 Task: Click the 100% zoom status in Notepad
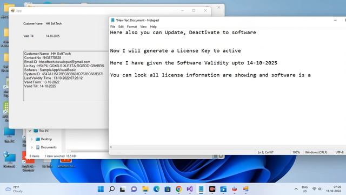(296, 152)
